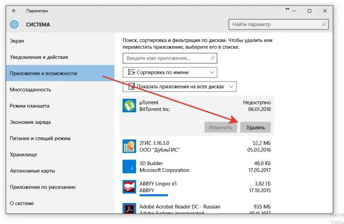Click the Недоступно size label for µTorrent
The height and width of the screenshot is (224, 344).
coord(257,102)
